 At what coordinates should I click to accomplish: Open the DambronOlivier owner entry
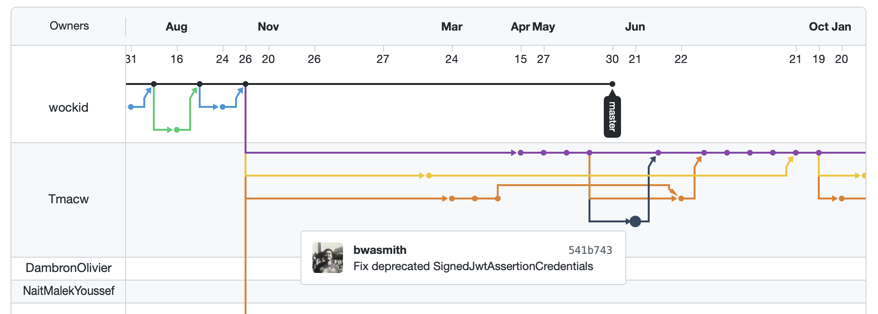tap(69, 268)
